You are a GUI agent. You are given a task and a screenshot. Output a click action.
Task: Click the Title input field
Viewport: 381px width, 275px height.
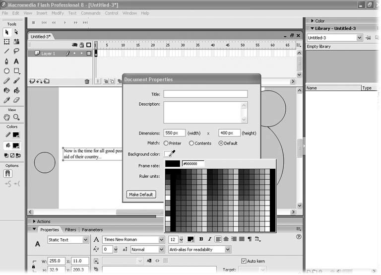pyautogui.click(x=205, y=94)
